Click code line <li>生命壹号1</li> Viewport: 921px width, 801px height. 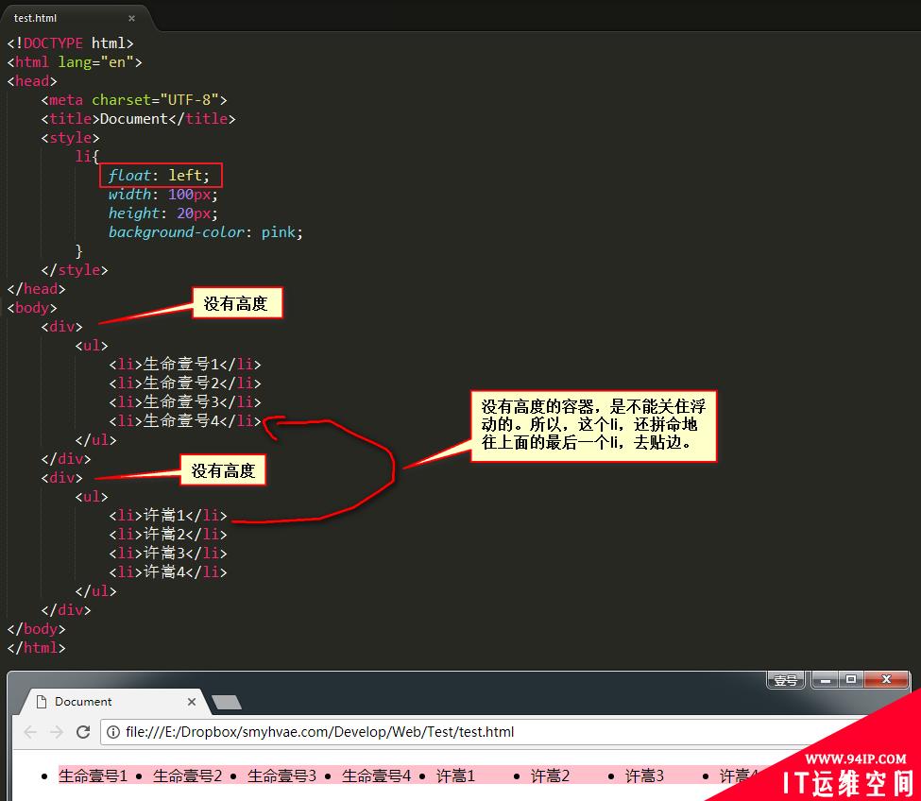[x=185, y=364]
